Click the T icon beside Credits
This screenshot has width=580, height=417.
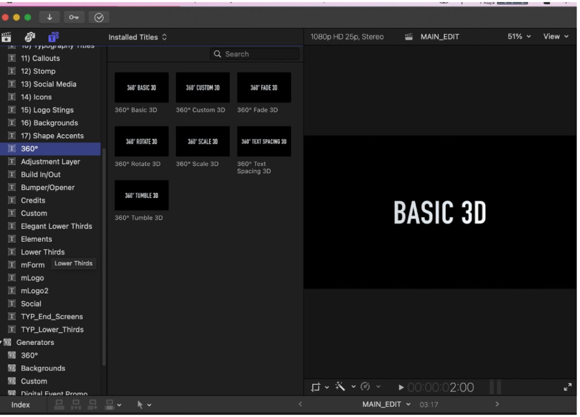(x=12, y=200)
